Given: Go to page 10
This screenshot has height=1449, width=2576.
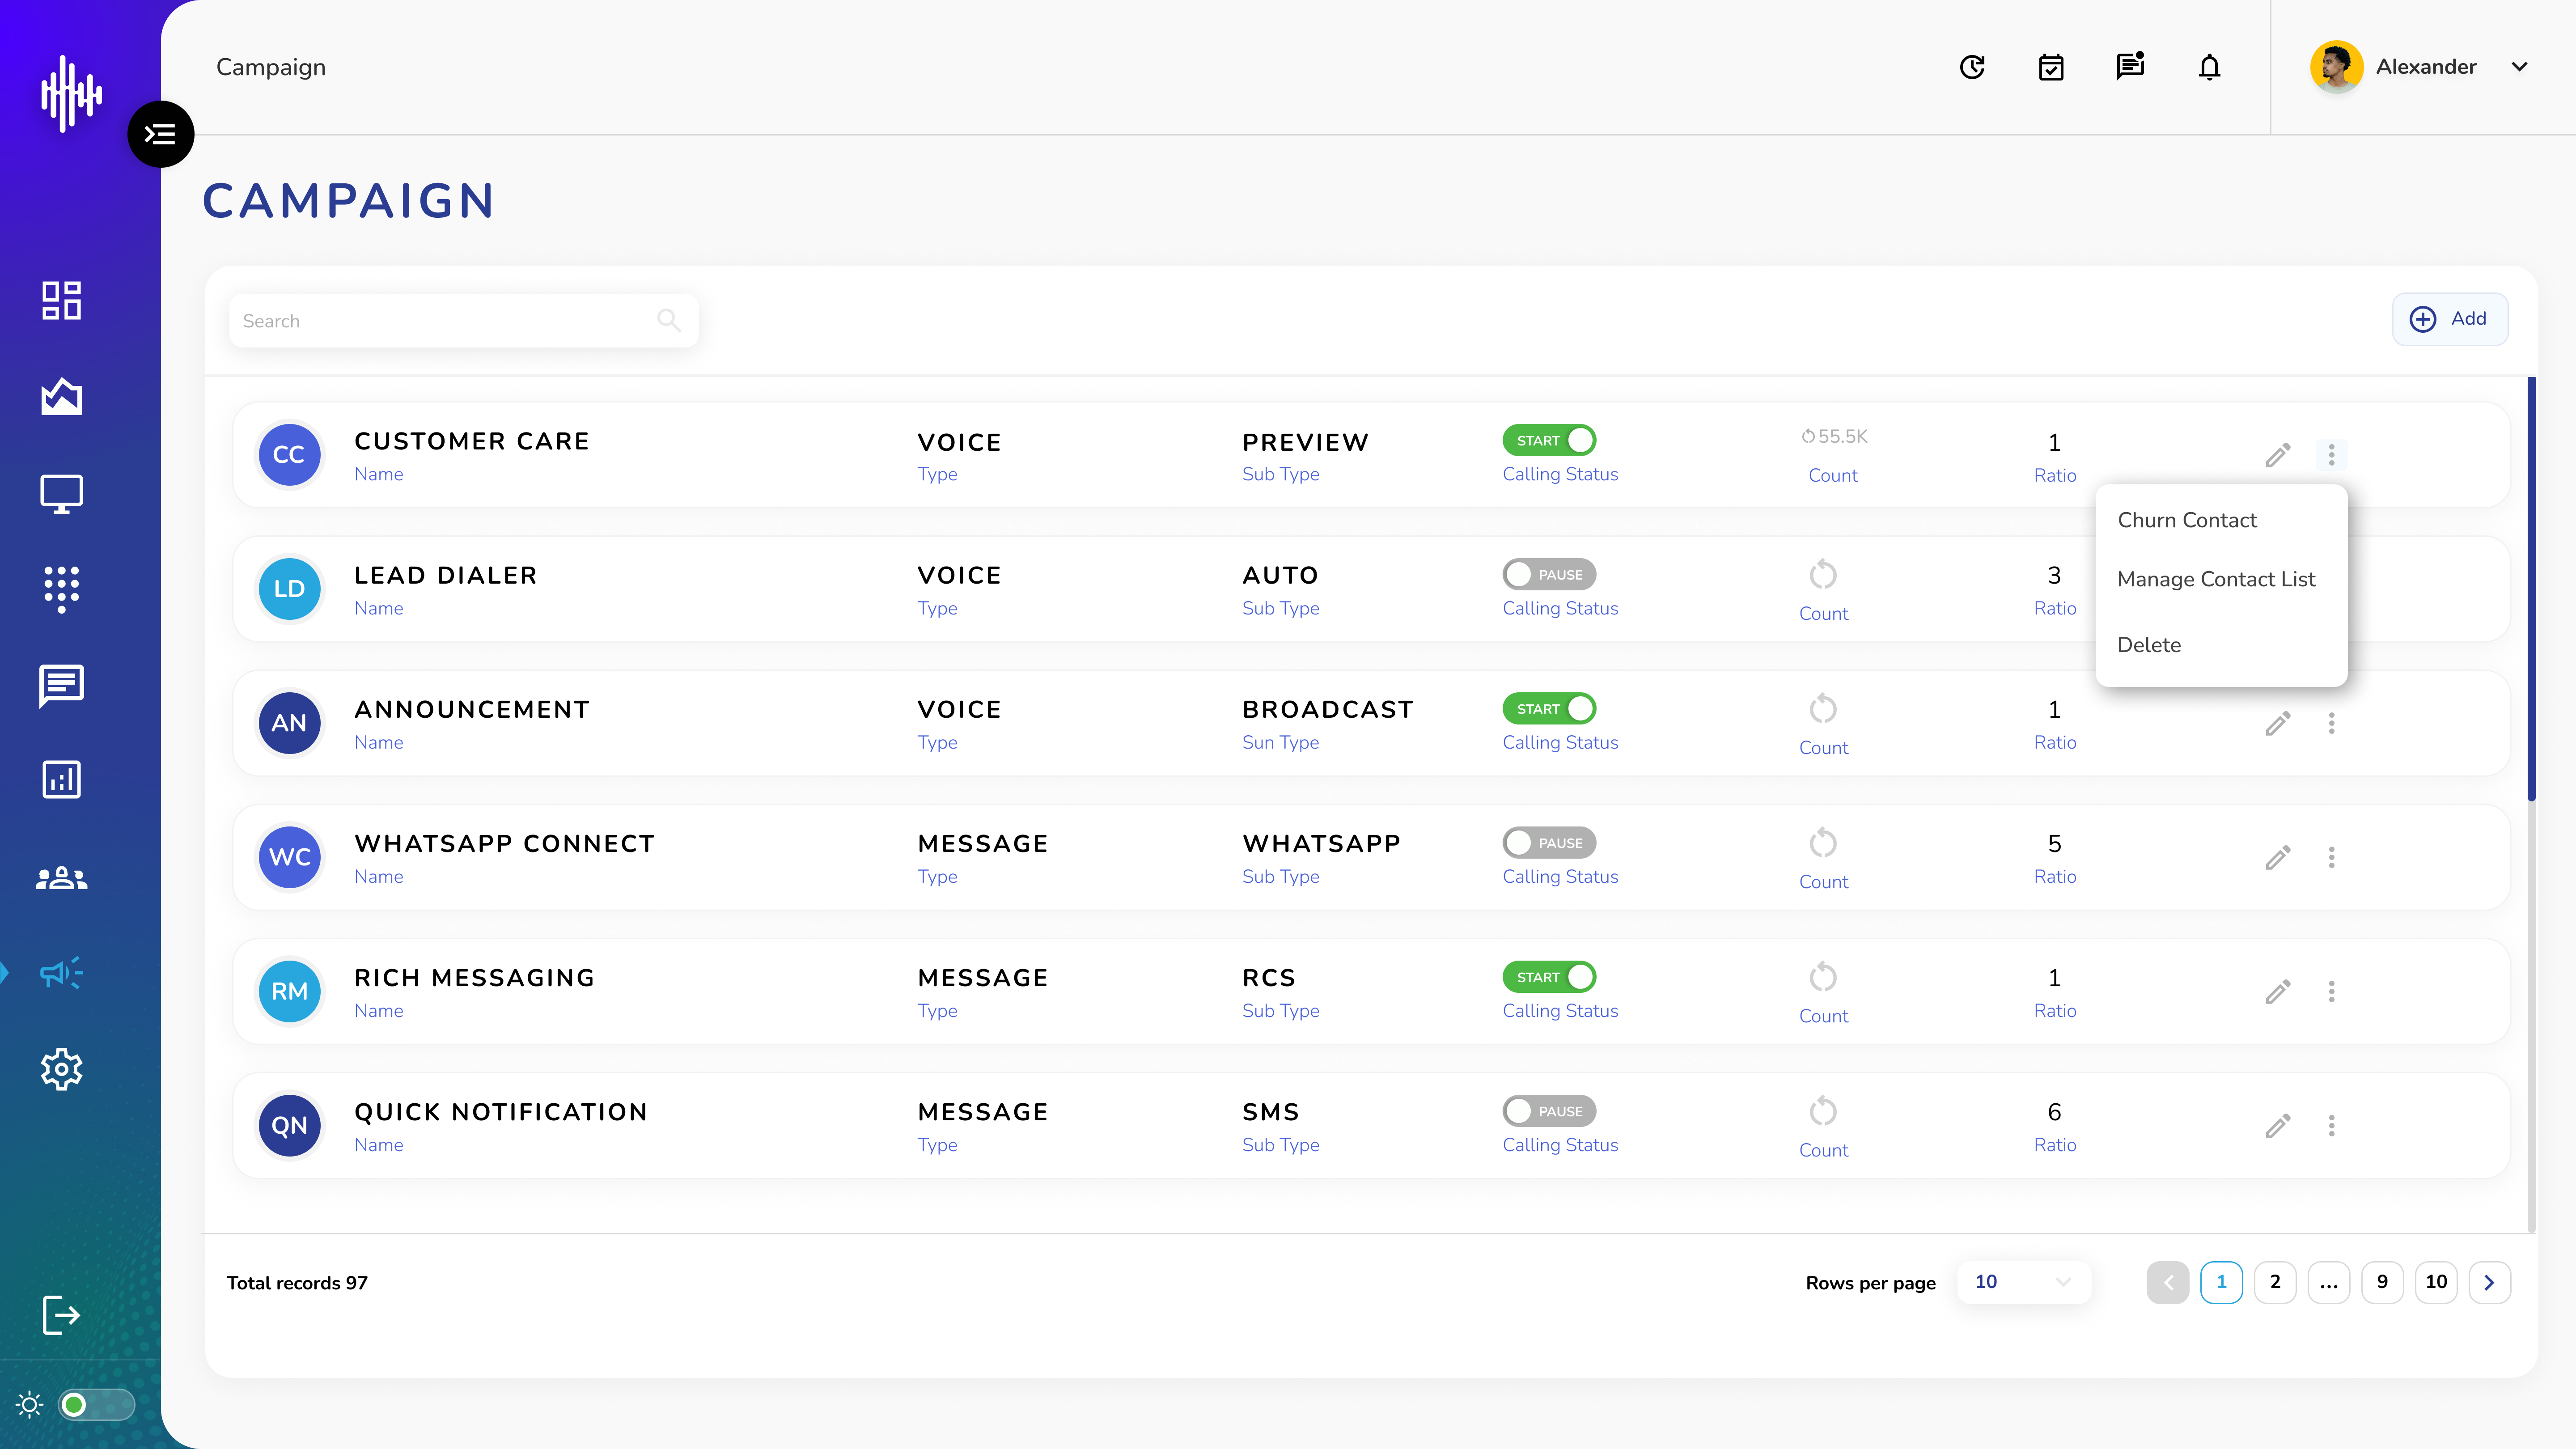Looking at the screenshot, I should 2436,1282.
